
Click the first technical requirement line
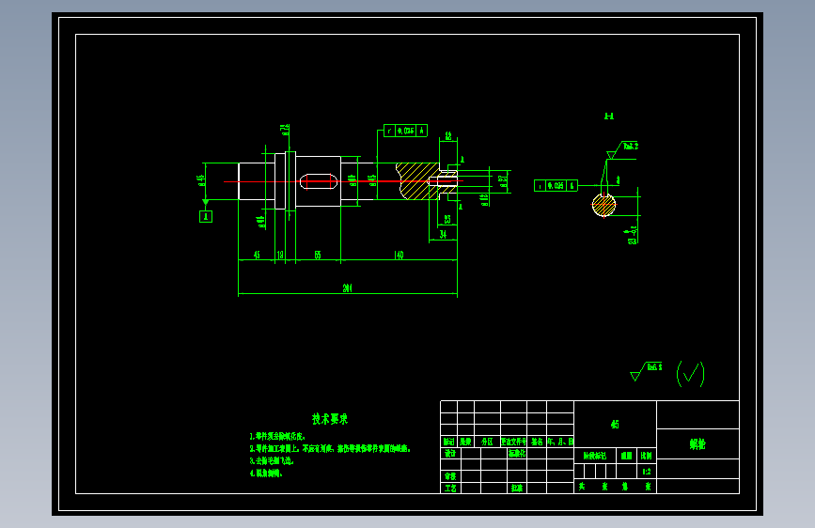[277, 437]
